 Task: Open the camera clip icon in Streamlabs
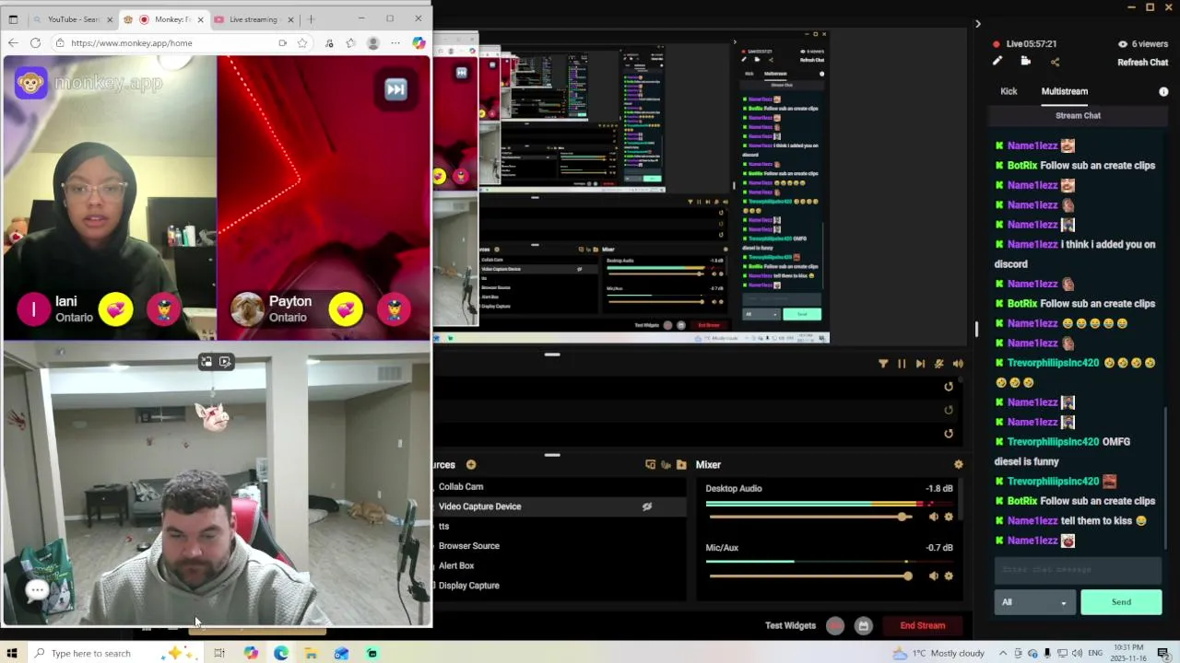[1025, 62]
